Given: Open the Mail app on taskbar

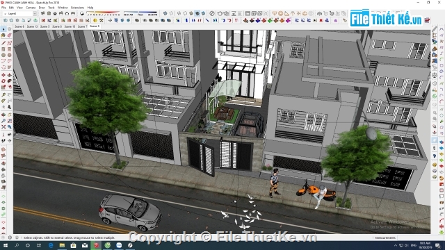Looking at the screenshot, I should tap(85, 245).
